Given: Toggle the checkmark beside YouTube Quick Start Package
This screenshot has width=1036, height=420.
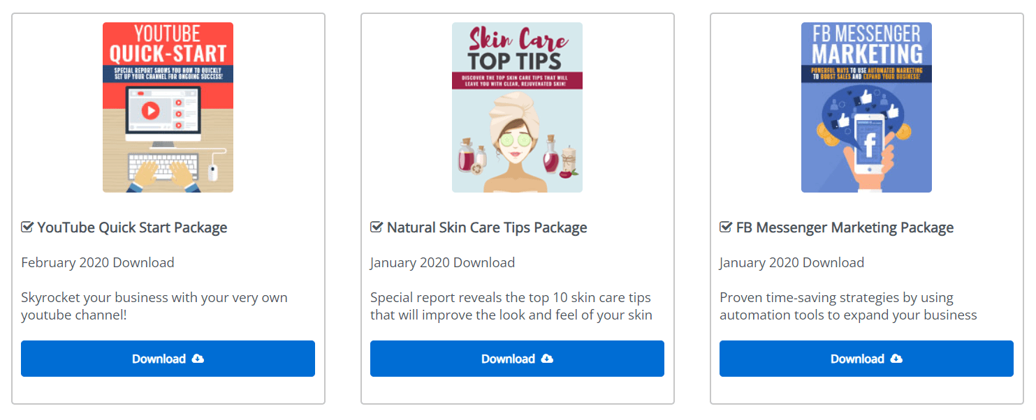Looking at the screenshot, I should tap(27, 227).
